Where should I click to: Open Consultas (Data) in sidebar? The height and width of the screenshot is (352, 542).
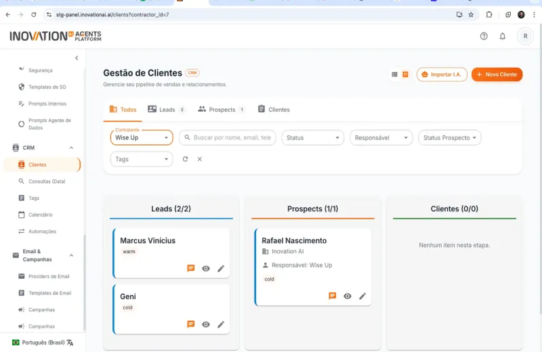pos(47,181)
